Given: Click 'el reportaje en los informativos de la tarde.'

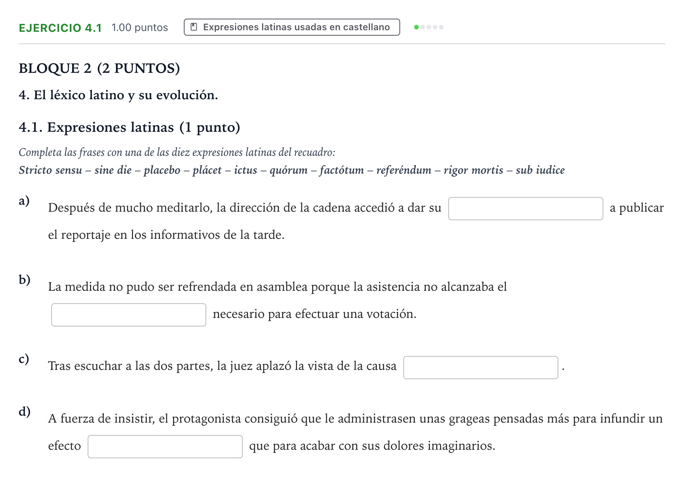Looking at the screenshot, I should click(x=166, y=235).
